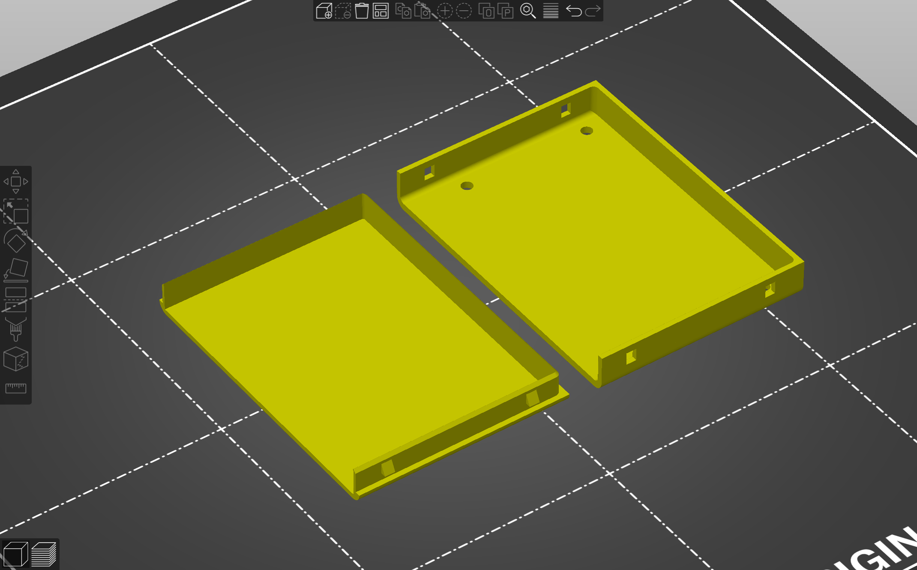Select the Place on face tool

tap(16, 270)
